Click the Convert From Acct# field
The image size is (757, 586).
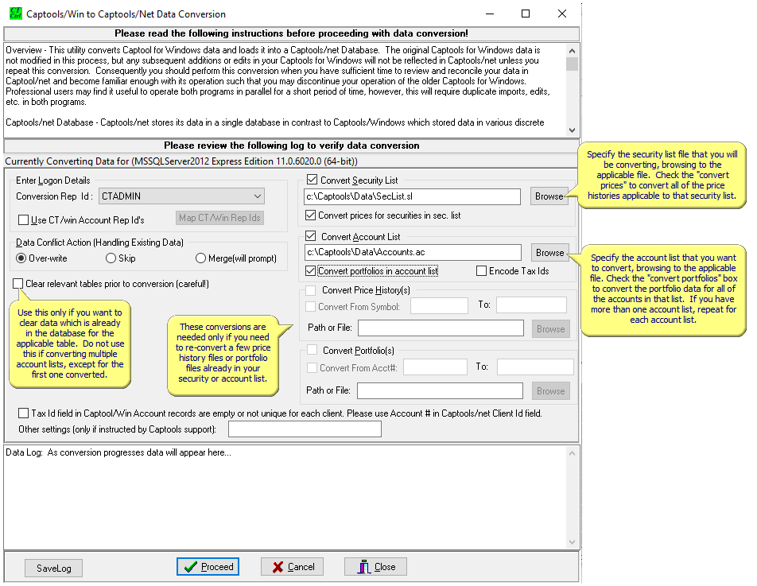click(x=436, y=367)
